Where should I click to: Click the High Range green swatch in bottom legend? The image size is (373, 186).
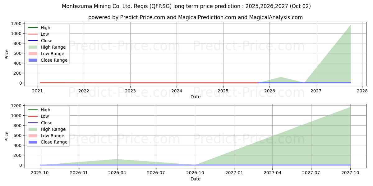tap(33, 129)
